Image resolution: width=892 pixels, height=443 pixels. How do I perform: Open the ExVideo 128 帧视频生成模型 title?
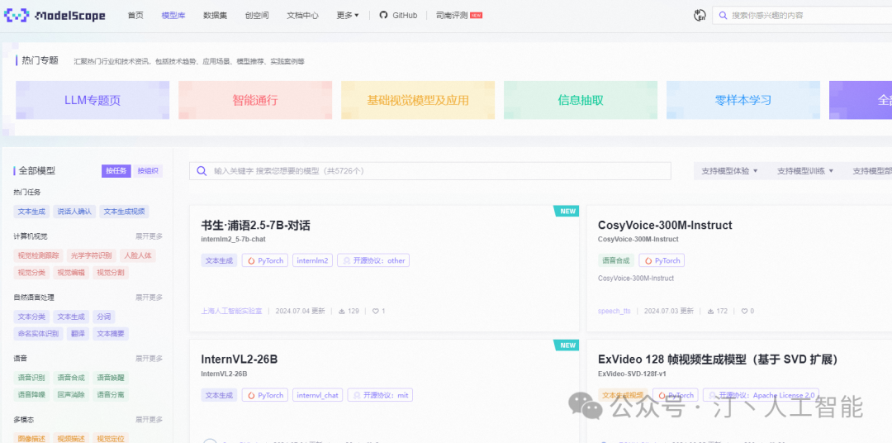pyautogui.click(x=718, y=360)
